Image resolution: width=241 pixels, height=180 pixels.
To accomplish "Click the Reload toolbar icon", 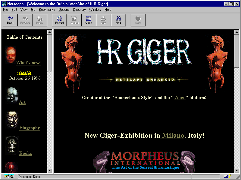I will [59, 20].
